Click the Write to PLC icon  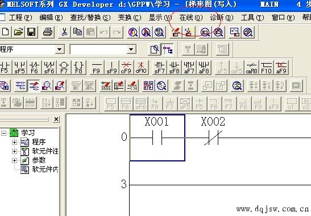tap(176, 32)
